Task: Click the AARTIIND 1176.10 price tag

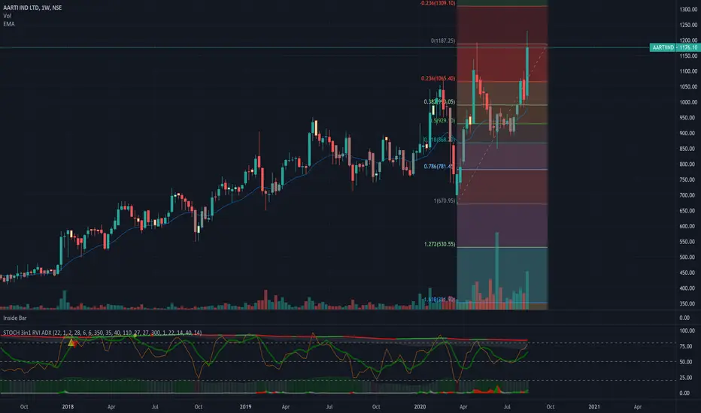Action: (x=674, y=47)
